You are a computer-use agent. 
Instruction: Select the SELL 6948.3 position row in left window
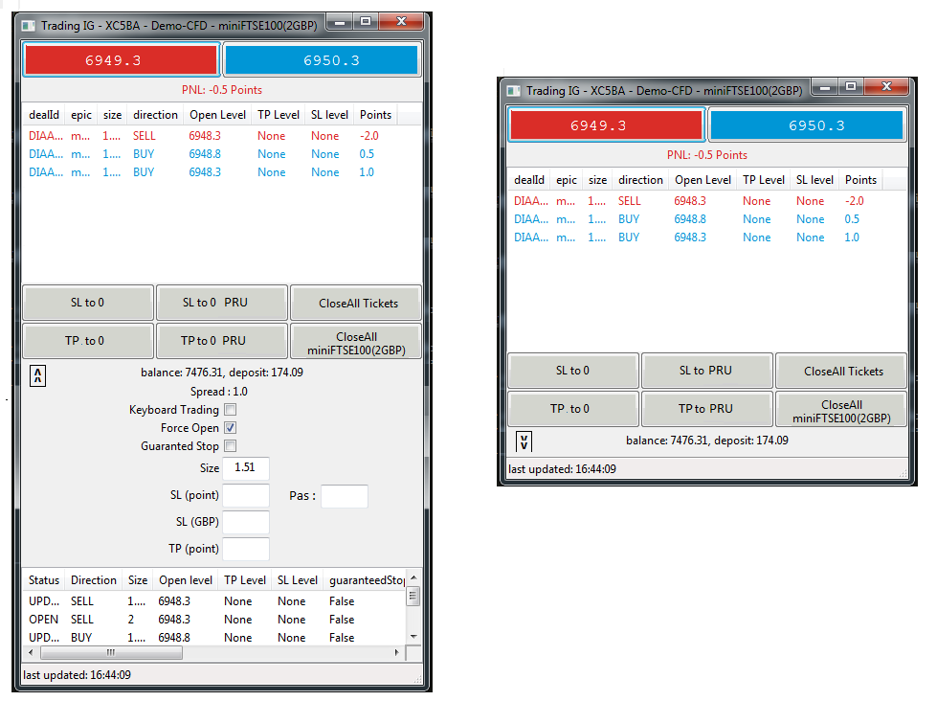click(x=222, y=136)
